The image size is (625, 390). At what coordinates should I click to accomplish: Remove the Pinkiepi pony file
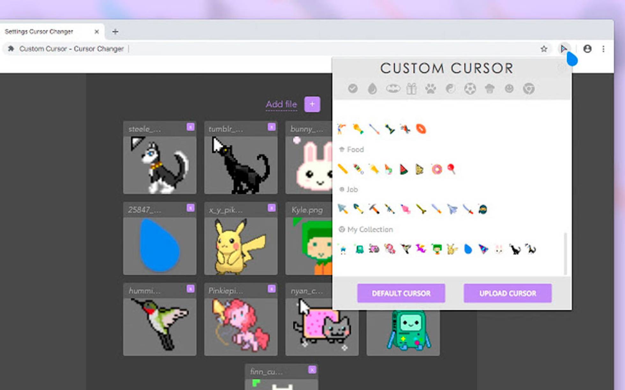271,289
